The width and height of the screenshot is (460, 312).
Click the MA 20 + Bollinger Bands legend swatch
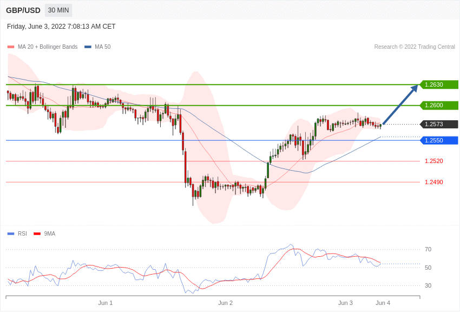pos(11,47)
